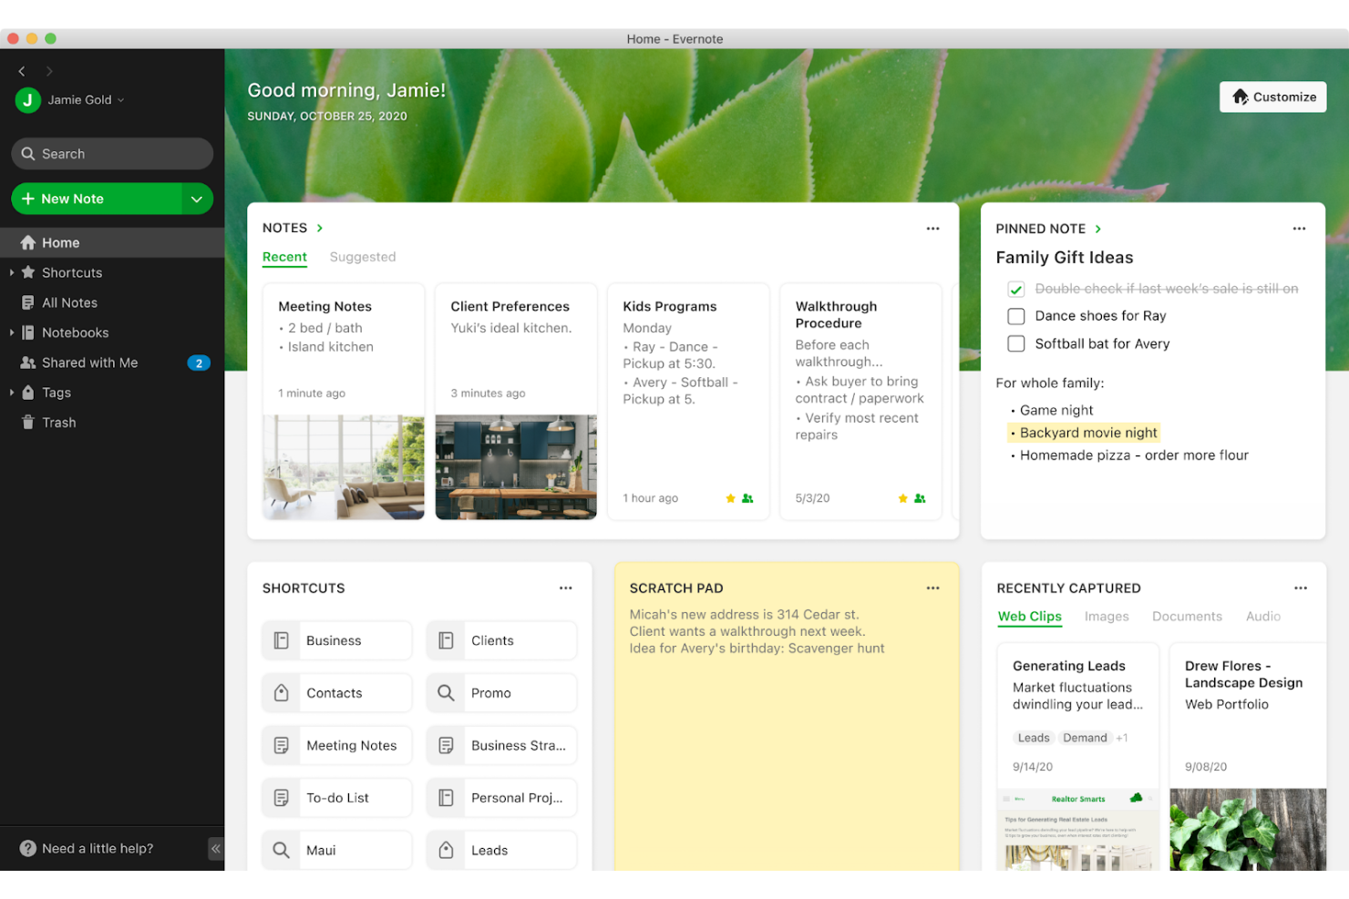Create a note with New Note
1349x899 pixels.
[97, 199]
